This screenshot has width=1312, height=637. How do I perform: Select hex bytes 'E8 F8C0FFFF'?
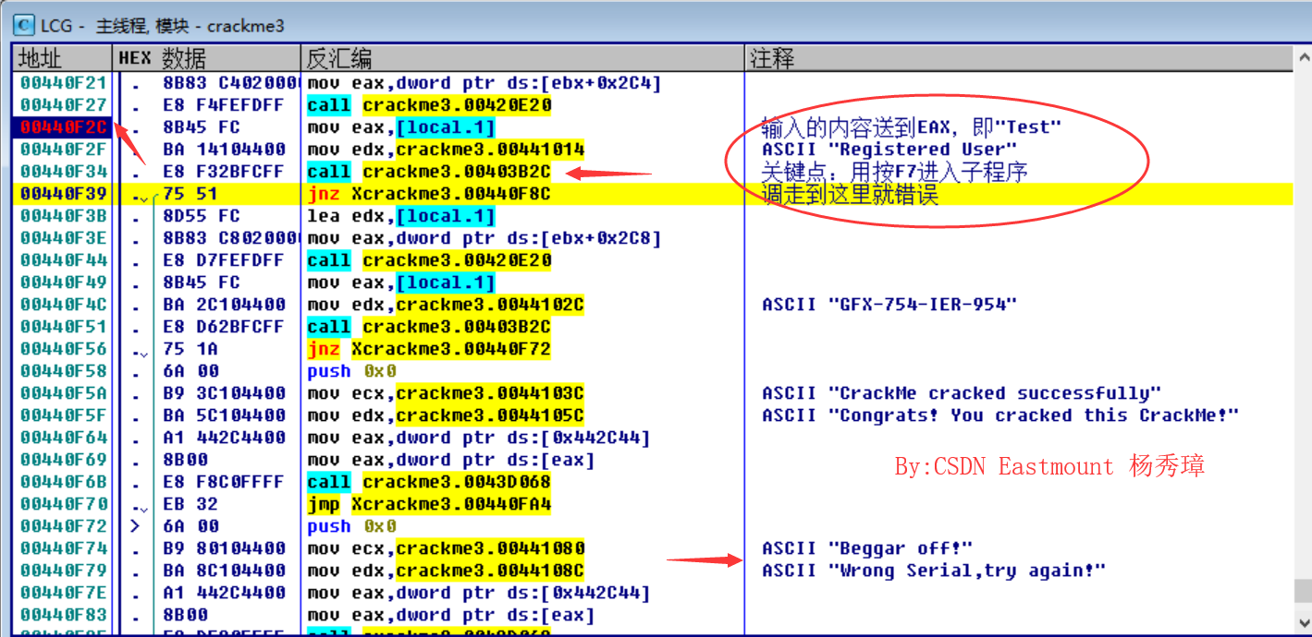click(x=223, y=482)
